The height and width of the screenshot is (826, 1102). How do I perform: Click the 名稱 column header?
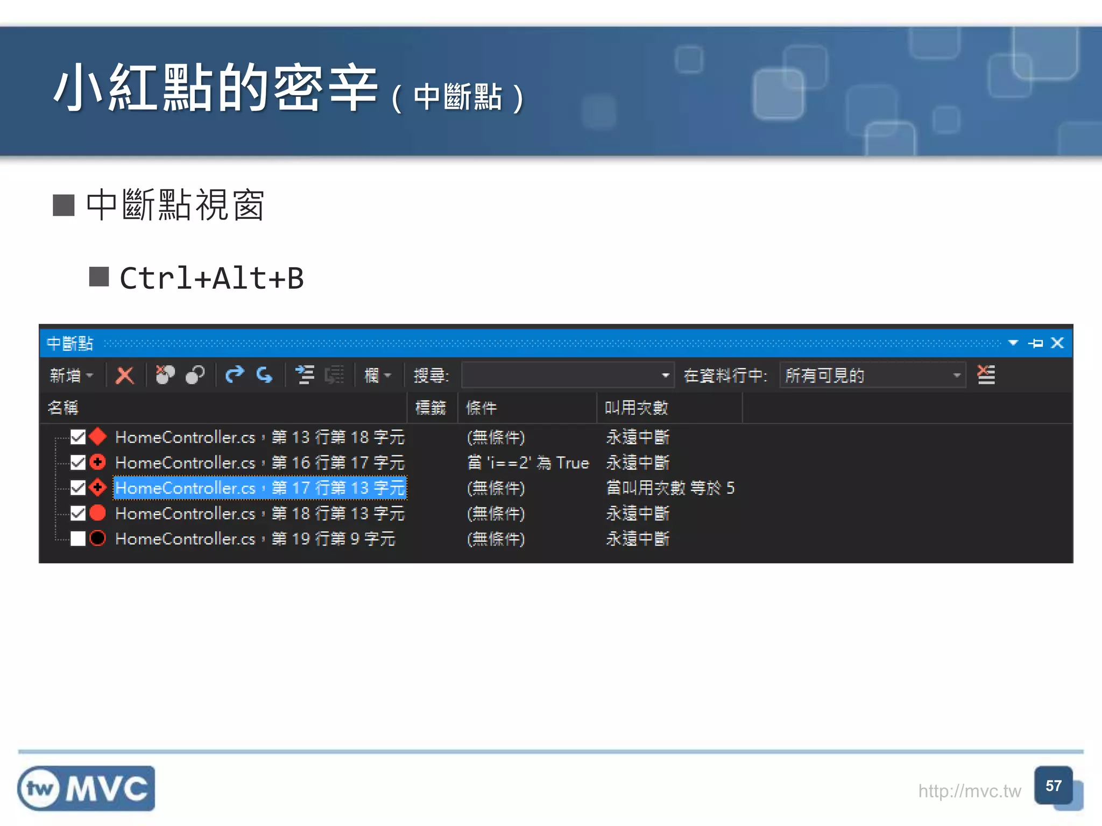tap(224, 408)
